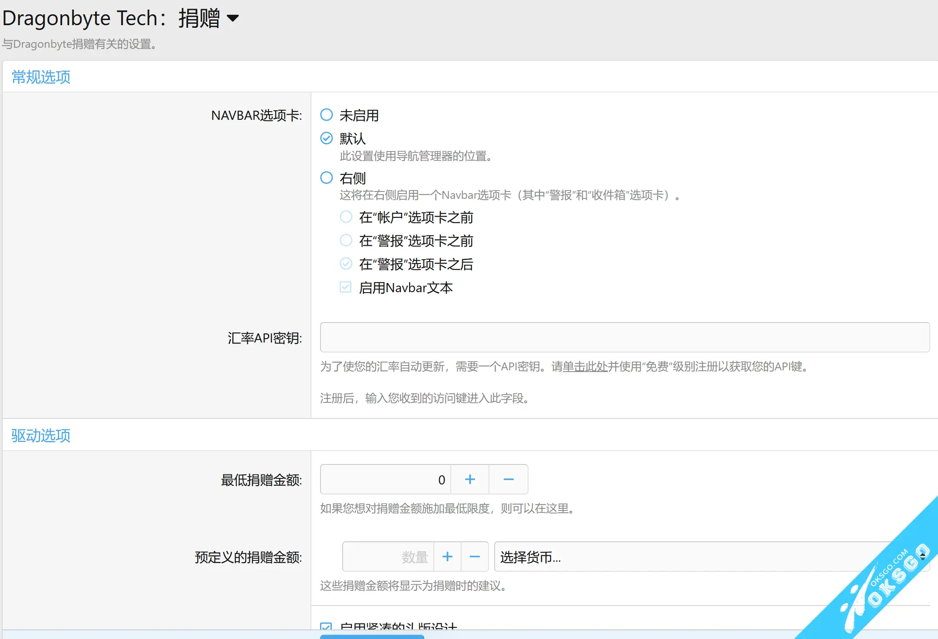Image resolution: width=938 pixels, height=639 pixels.
Task: Click the 常规选项 section header
Action: 41,77
